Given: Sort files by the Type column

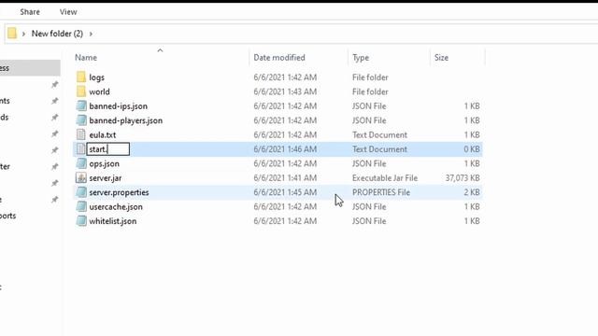Looking at the screenshot, I should pyautogui.click(x=361, y=58).
